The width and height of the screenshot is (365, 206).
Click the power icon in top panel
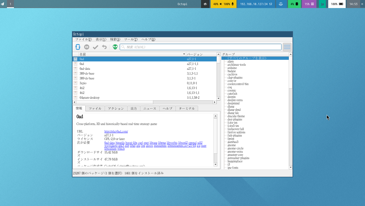[362, 4]
